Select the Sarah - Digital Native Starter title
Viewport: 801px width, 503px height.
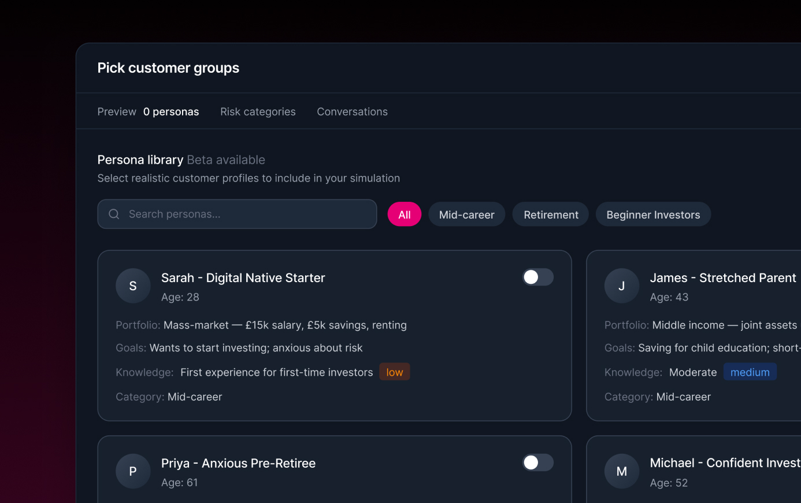coord(243,278)
